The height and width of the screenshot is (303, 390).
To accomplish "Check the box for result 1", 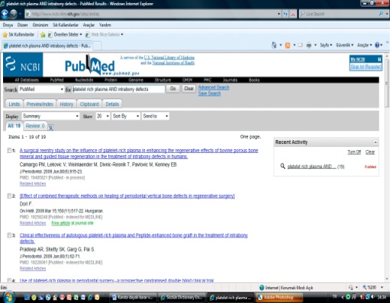I will click(9, 151).
